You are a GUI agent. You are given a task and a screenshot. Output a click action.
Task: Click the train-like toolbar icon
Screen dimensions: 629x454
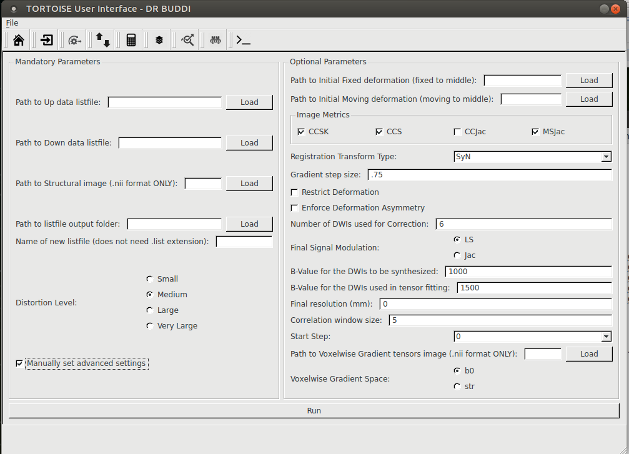pos(215,40)
